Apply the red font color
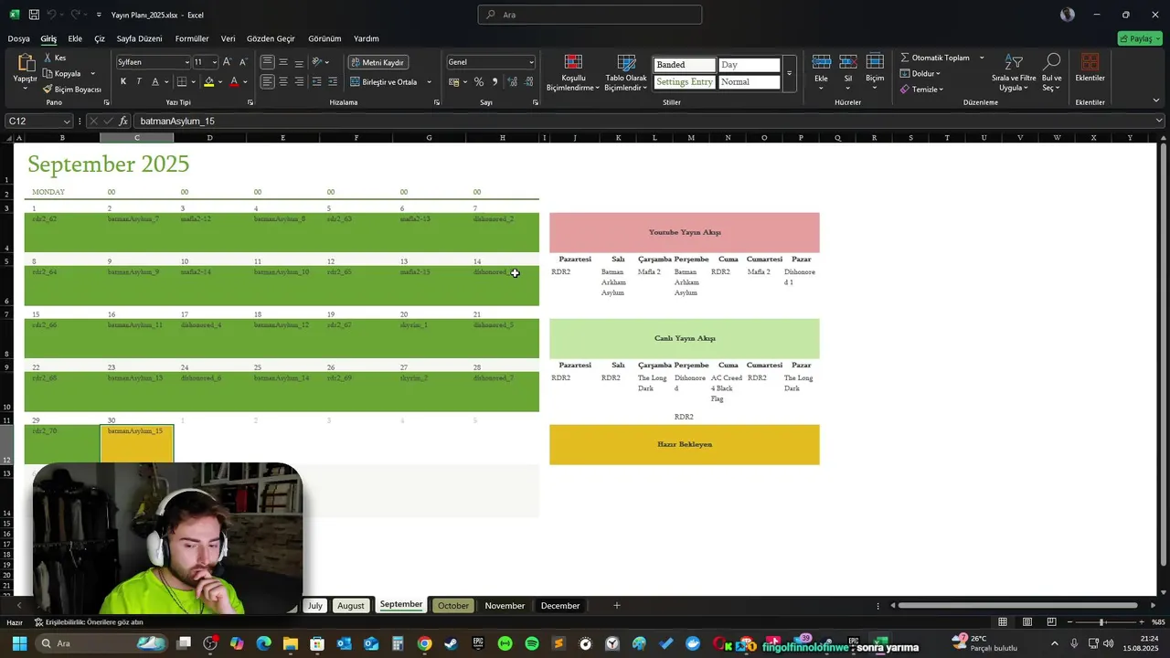Viewport: 1170px width, 658px height. click(x=234, y=81)
